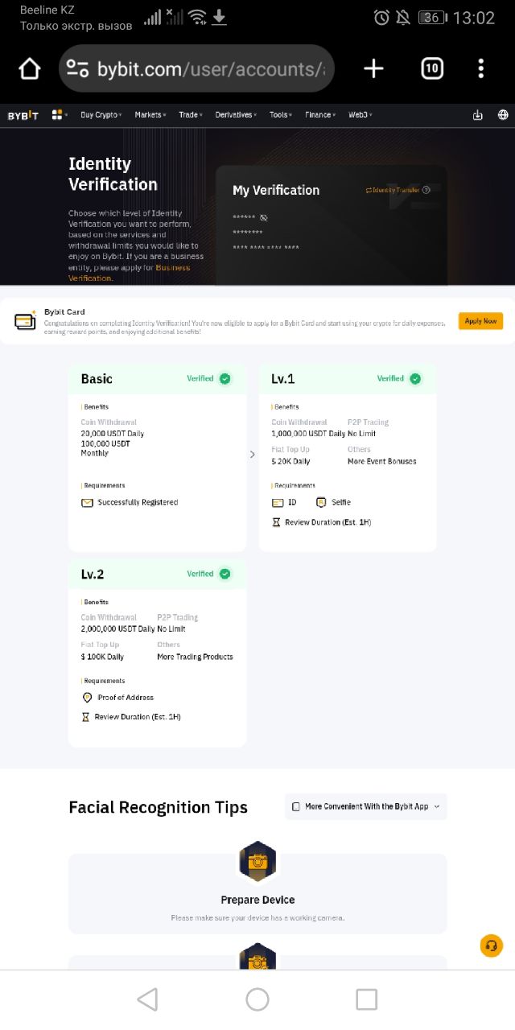Viewport: 515px width, 1030px height.
Task: Tap the browser home icon
Action: coord(30,69)
